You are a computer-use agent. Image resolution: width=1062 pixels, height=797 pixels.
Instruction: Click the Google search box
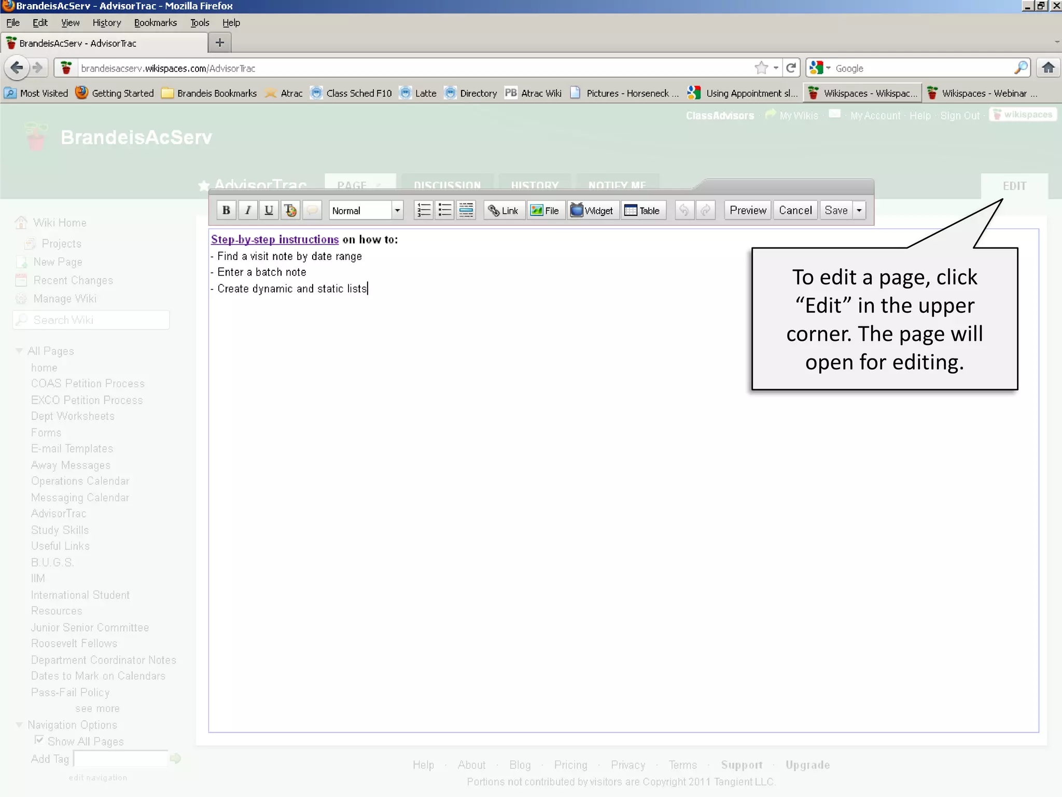tap(923, 68)
